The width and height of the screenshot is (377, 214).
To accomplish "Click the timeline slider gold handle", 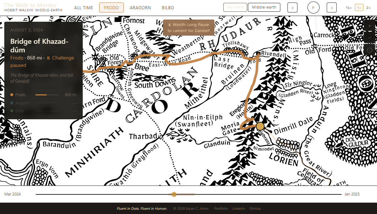I will (x=174, y=194).
